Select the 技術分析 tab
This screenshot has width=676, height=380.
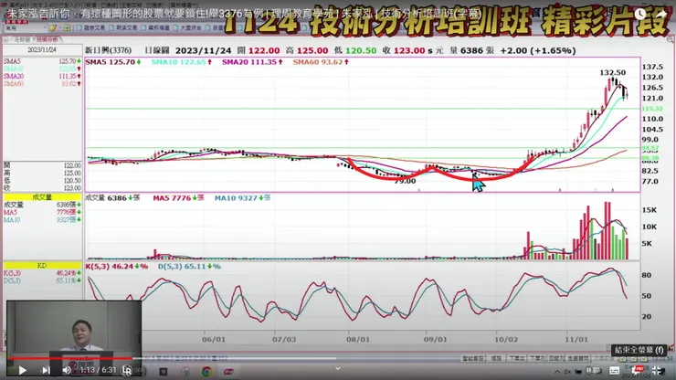click(x=48, y=39)
